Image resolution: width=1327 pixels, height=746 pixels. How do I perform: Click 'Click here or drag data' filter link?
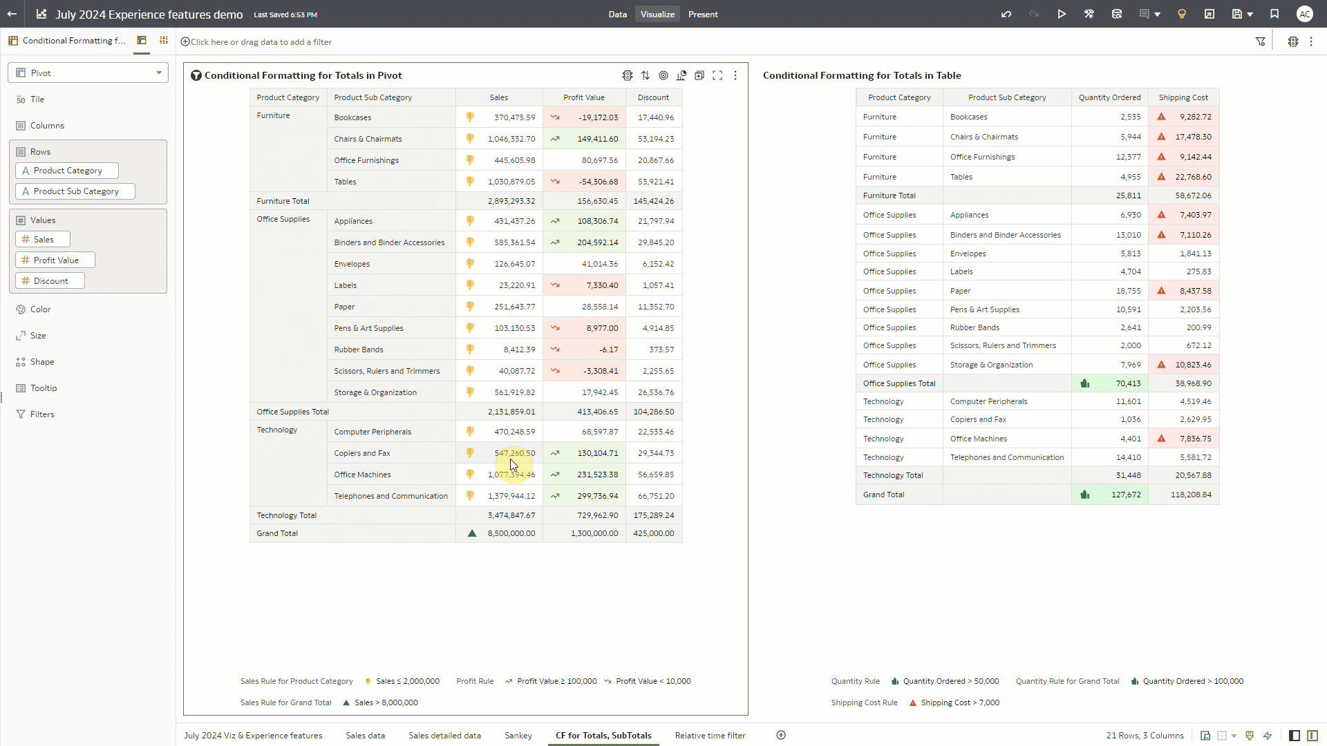point(261,41)
